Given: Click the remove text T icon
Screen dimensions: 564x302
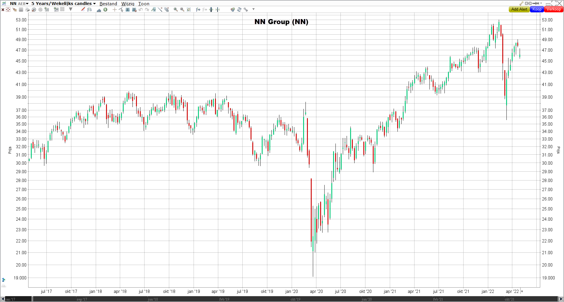Looking at the screenshot, I should tap(134, 10).
